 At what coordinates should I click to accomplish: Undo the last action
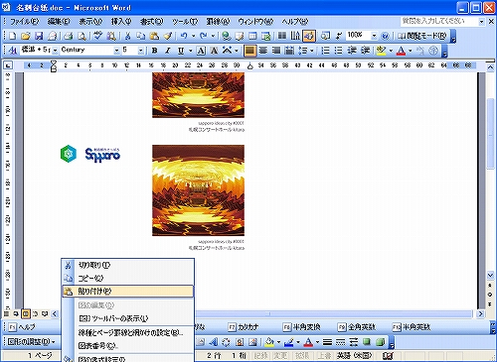pyautogui.click(x=184, y=36)
